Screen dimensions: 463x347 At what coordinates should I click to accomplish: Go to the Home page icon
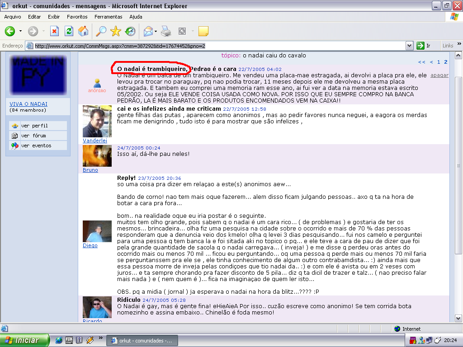click(x=83, y=31)
